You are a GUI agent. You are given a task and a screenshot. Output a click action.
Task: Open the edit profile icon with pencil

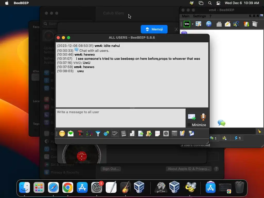pos(199,24)
